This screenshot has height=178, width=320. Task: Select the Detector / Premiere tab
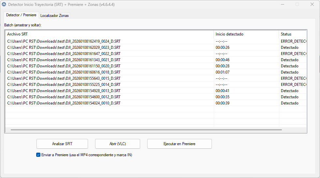pyautogui.click(x=21, y=15)
